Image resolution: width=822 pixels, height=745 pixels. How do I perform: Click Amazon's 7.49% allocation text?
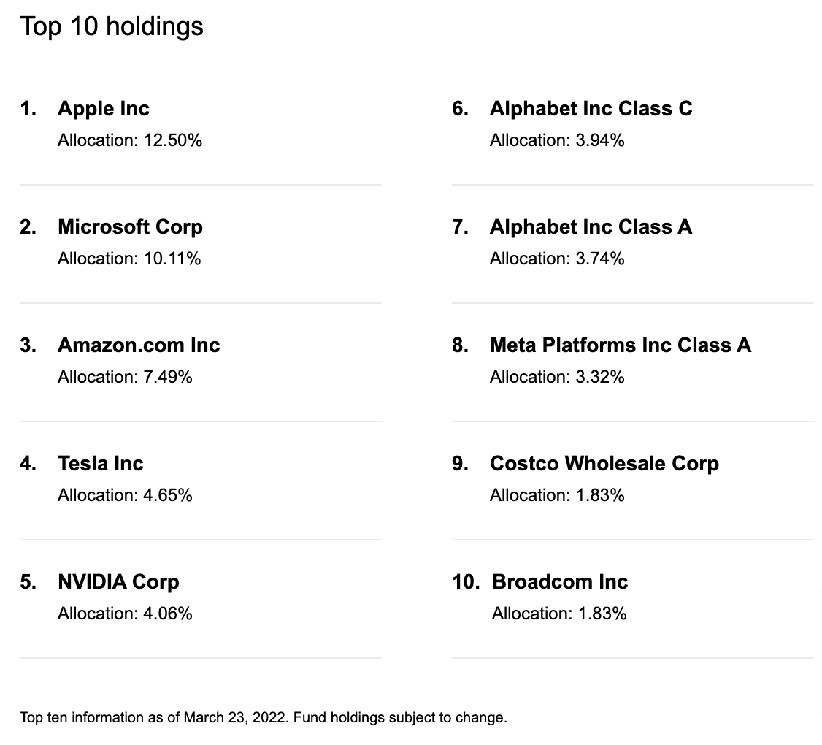[125, 377]
